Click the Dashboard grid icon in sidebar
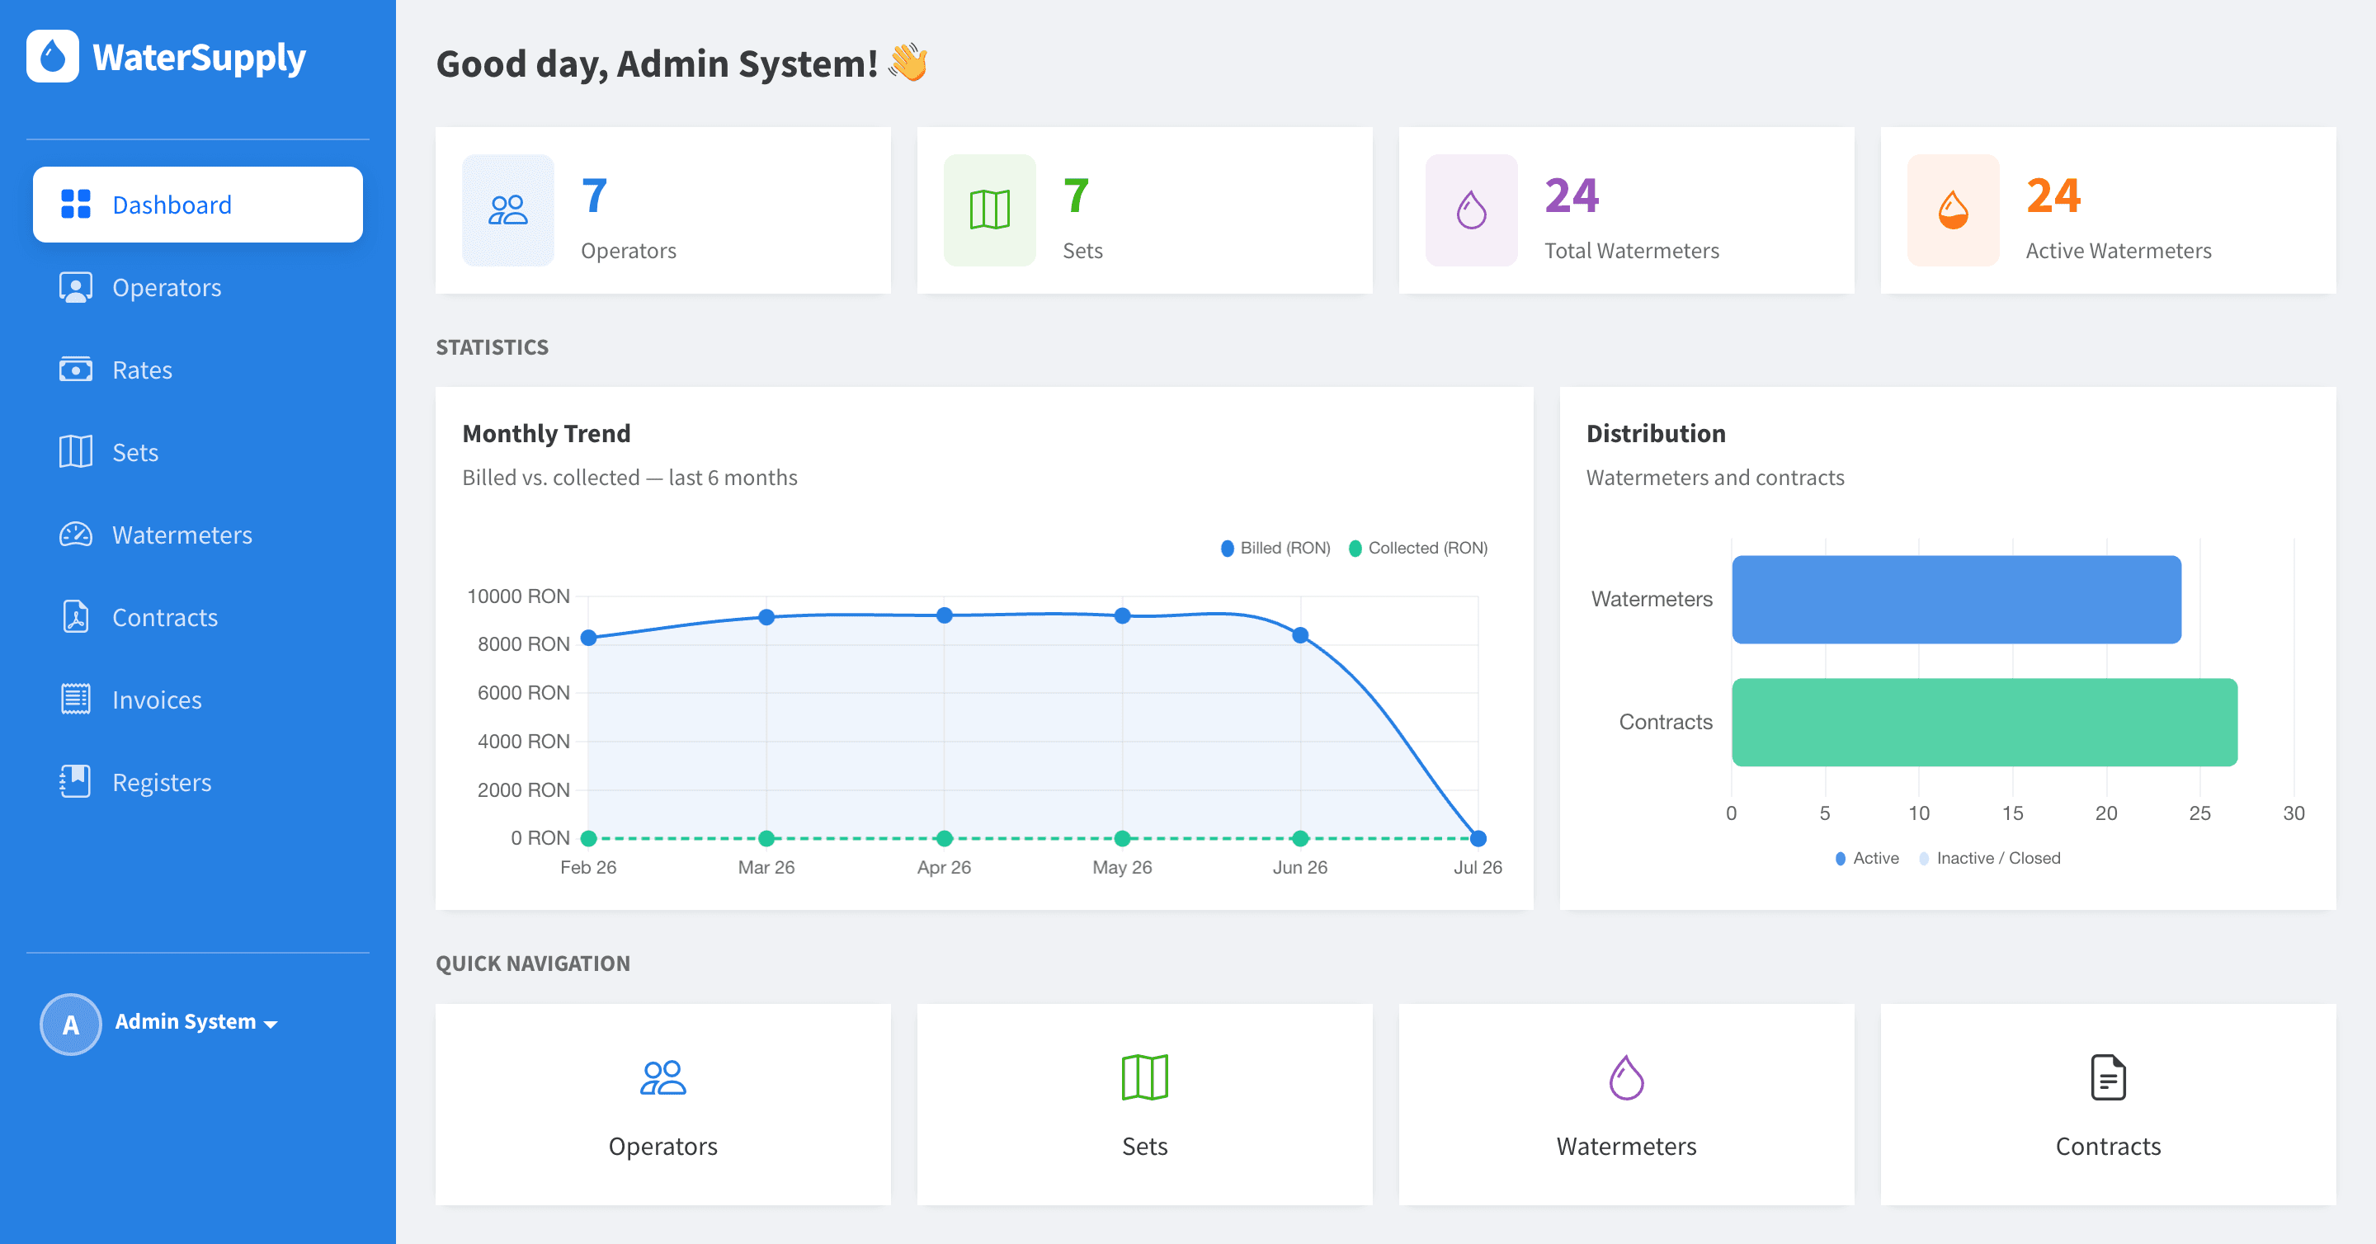Viewport: 2376px width, 1244px height. click(76, 204)
